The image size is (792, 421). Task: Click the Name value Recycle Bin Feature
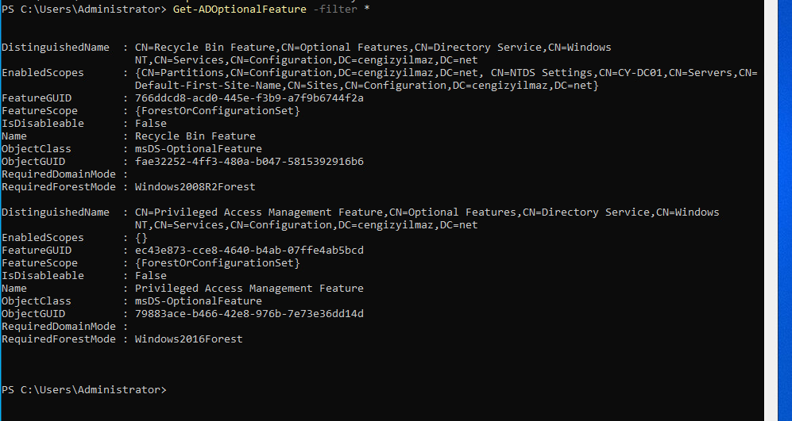pos(195,136)
